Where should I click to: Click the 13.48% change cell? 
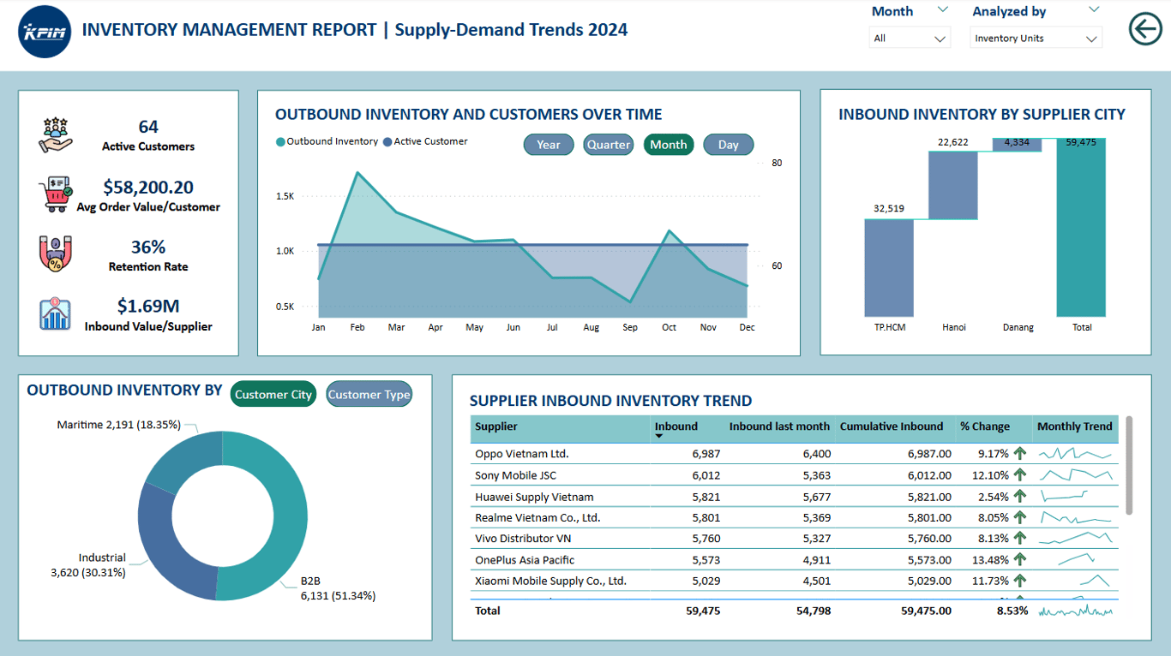pos(991,560)
